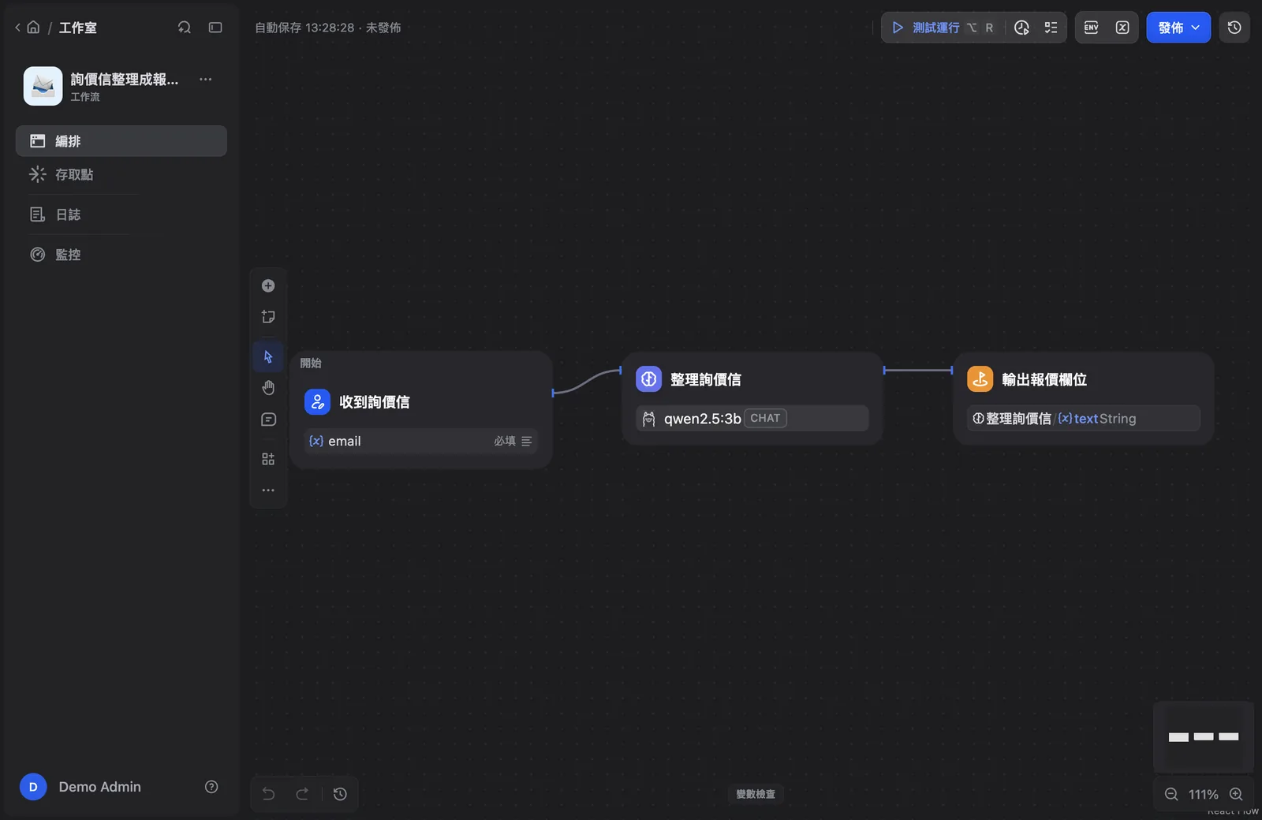Click 測試運行 test run button

click(x=943, y=28)
